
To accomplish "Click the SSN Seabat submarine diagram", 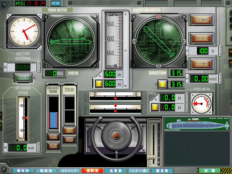I will [197, 125].
